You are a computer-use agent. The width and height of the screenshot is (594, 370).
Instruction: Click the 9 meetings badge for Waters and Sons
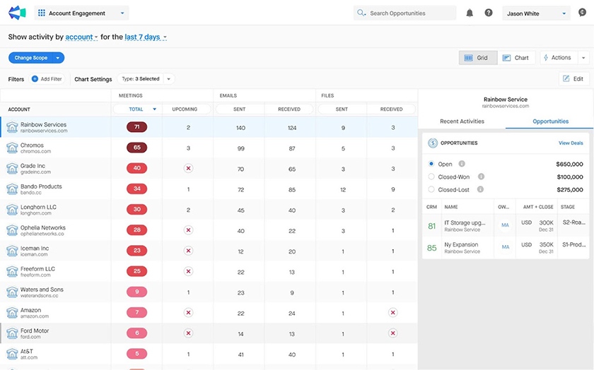pos(136,292)
